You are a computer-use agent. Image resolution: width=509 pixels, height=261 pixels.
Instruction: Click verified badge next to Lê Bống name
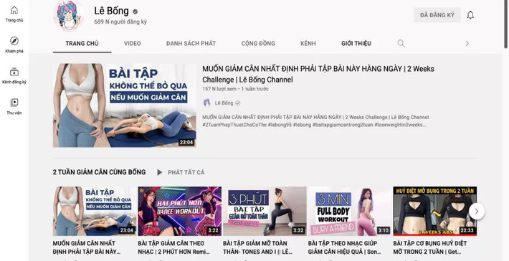[135, 11]
